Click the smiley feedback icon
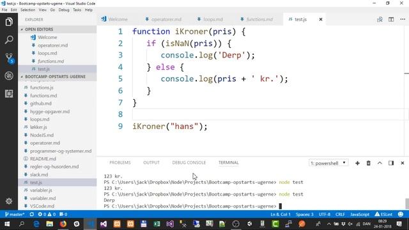409x230 pixels. tap(401, 215)
